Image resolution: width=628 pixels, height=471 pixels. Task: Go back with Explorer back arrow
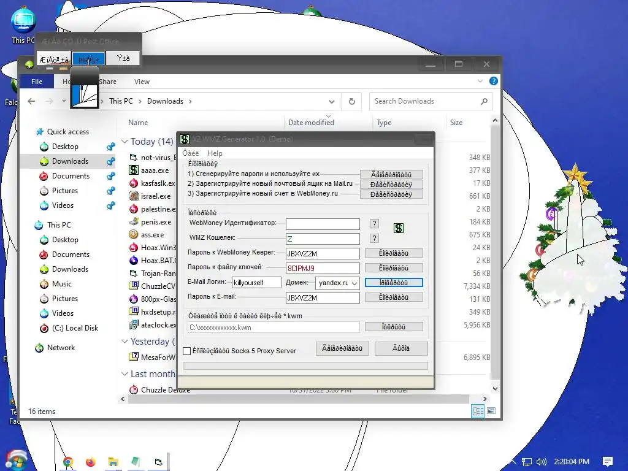coord(31,101)
